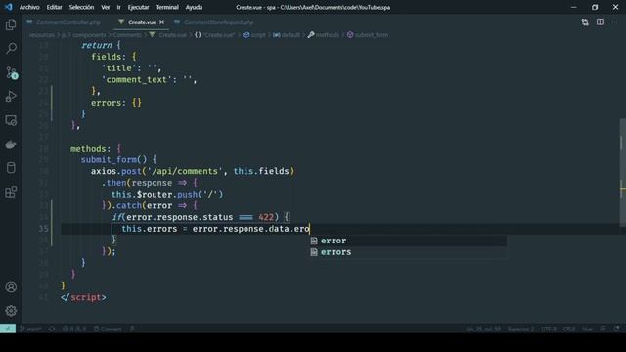Click the Connect item in status bar

tap(108, 329)
